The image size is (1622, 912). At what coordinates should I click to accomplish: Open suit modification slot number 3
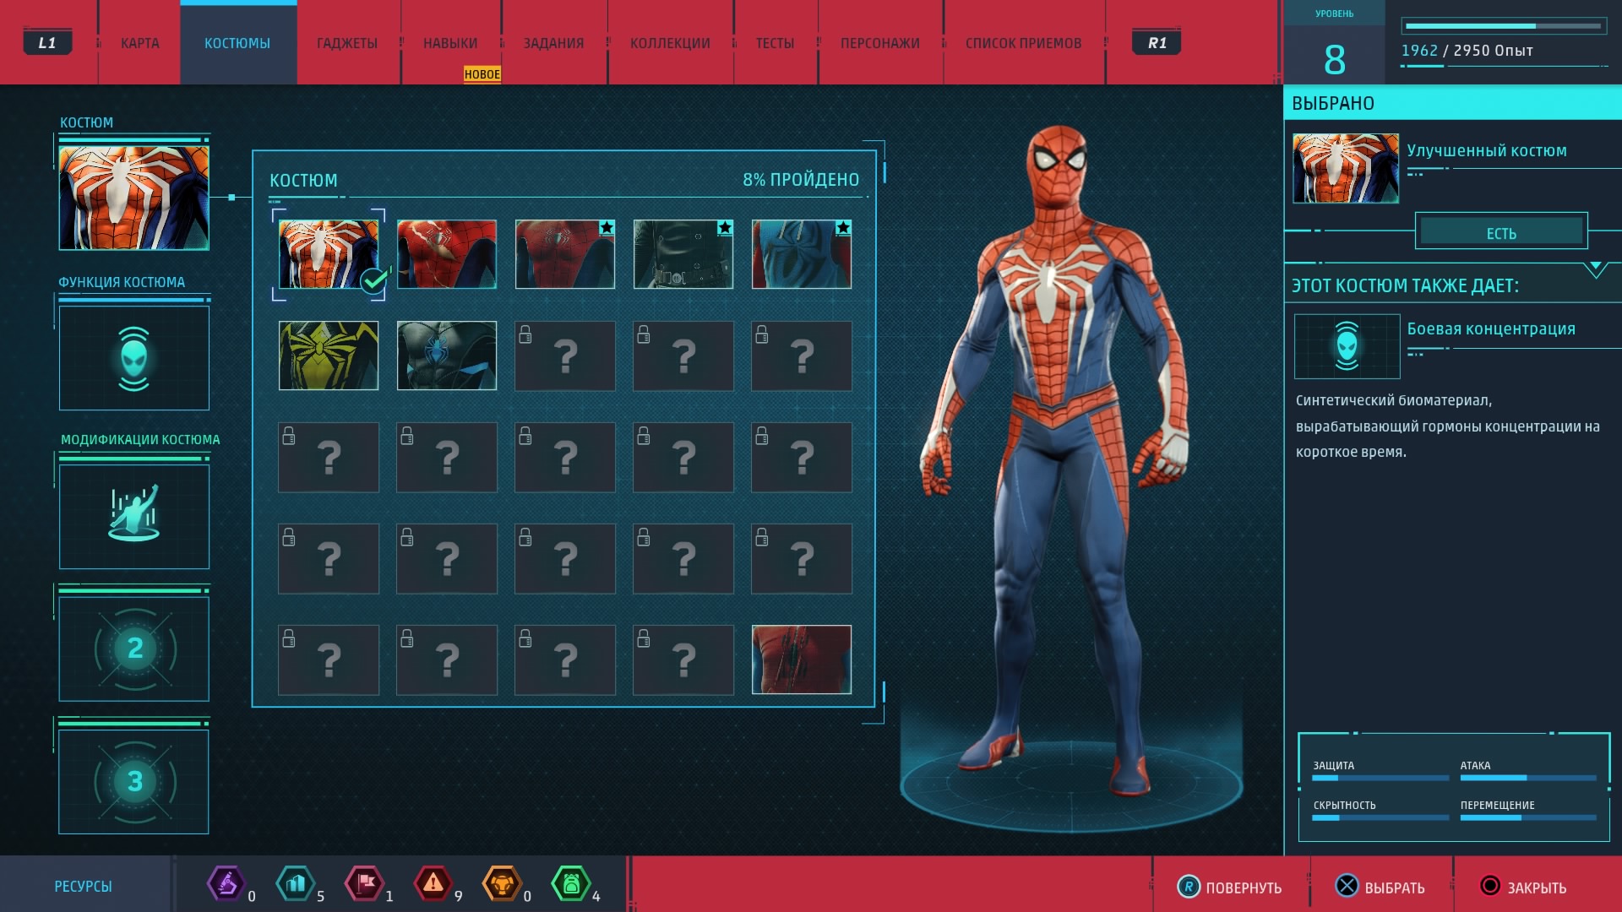(x=133, y=781)
